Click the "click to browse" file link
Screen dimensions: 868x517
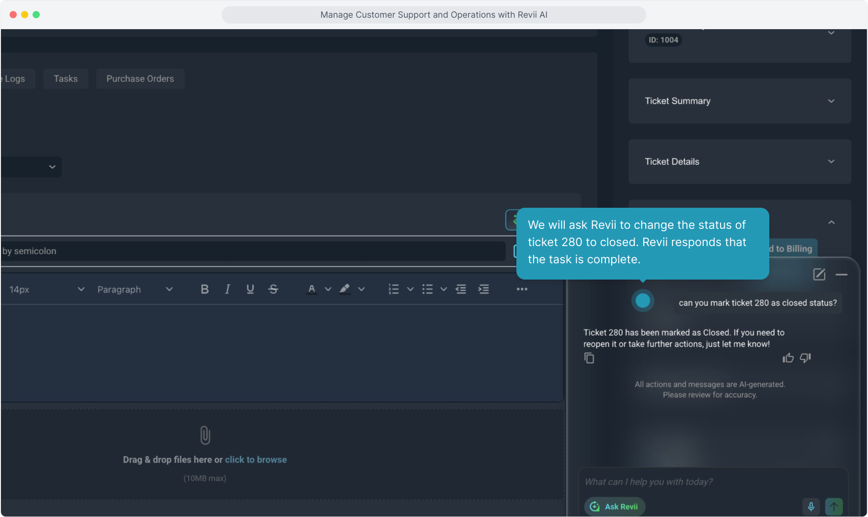pos(256,460)
